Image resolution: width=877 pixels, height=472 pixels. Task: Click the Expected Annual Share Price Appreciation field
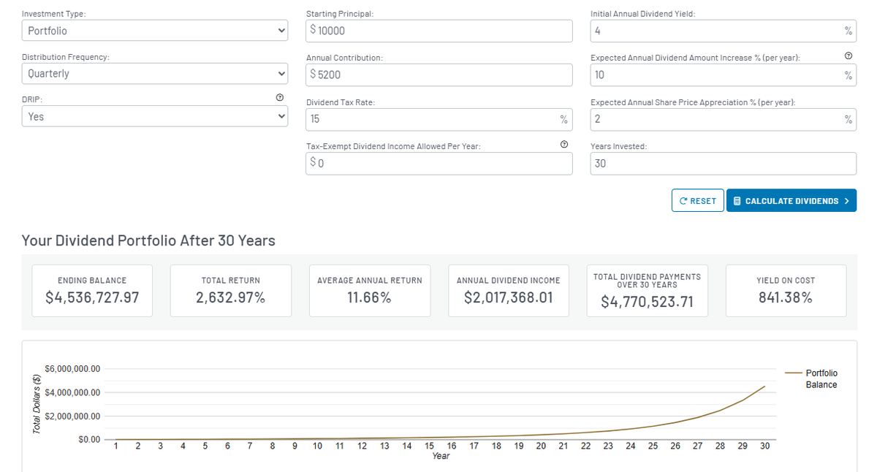click(723, 119)
